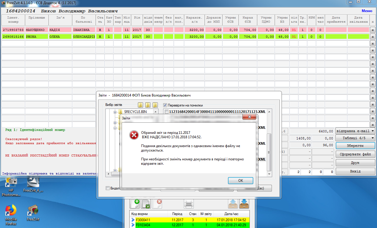This screenshot has height=228, width=377.
Task: Delete the МАКУЩЕНКО row with x button
Action: (x=372, y=30)
